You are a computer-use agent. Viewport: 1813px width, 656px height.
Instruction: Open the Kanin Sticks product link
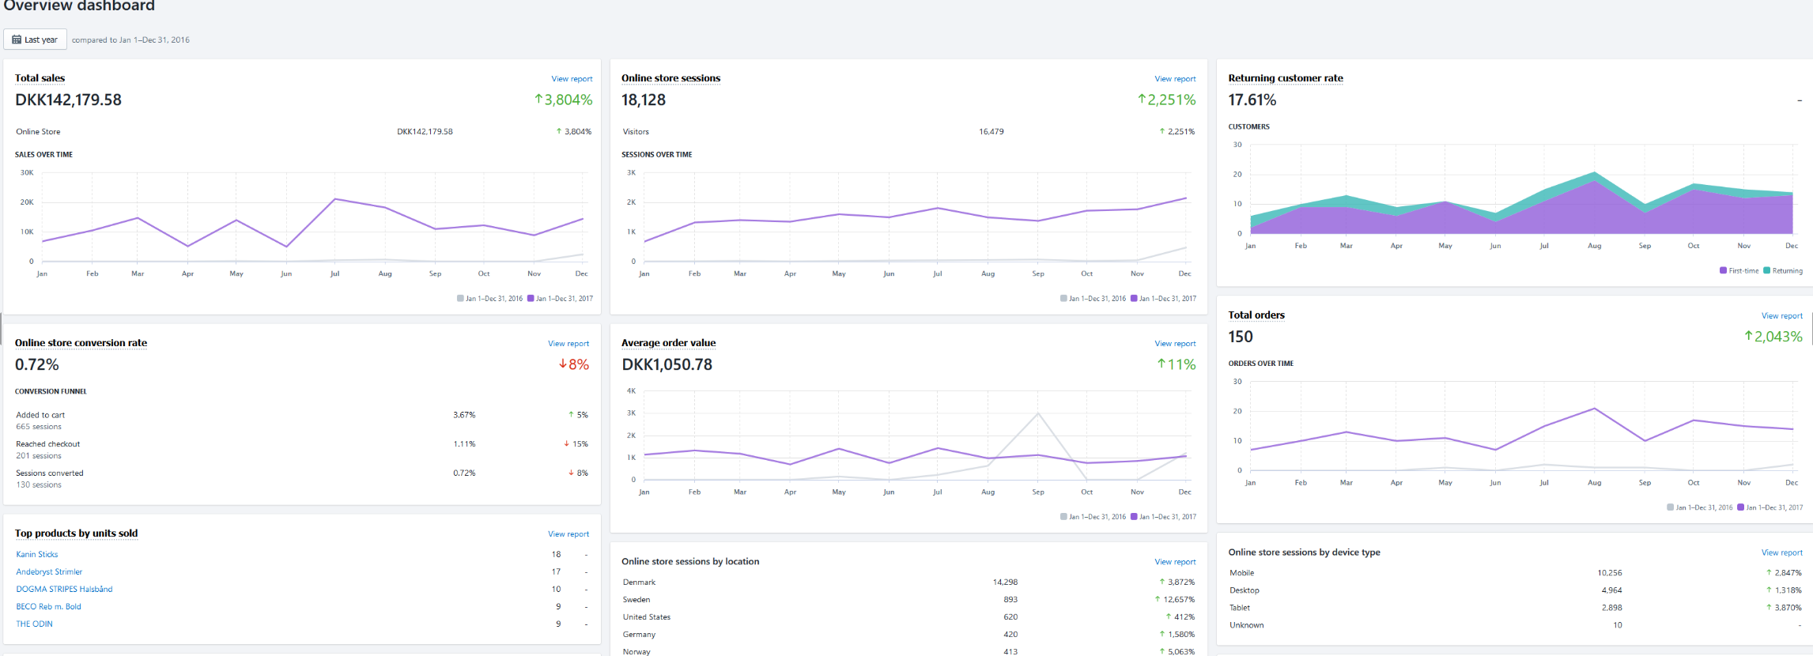[x=37, y=555]
